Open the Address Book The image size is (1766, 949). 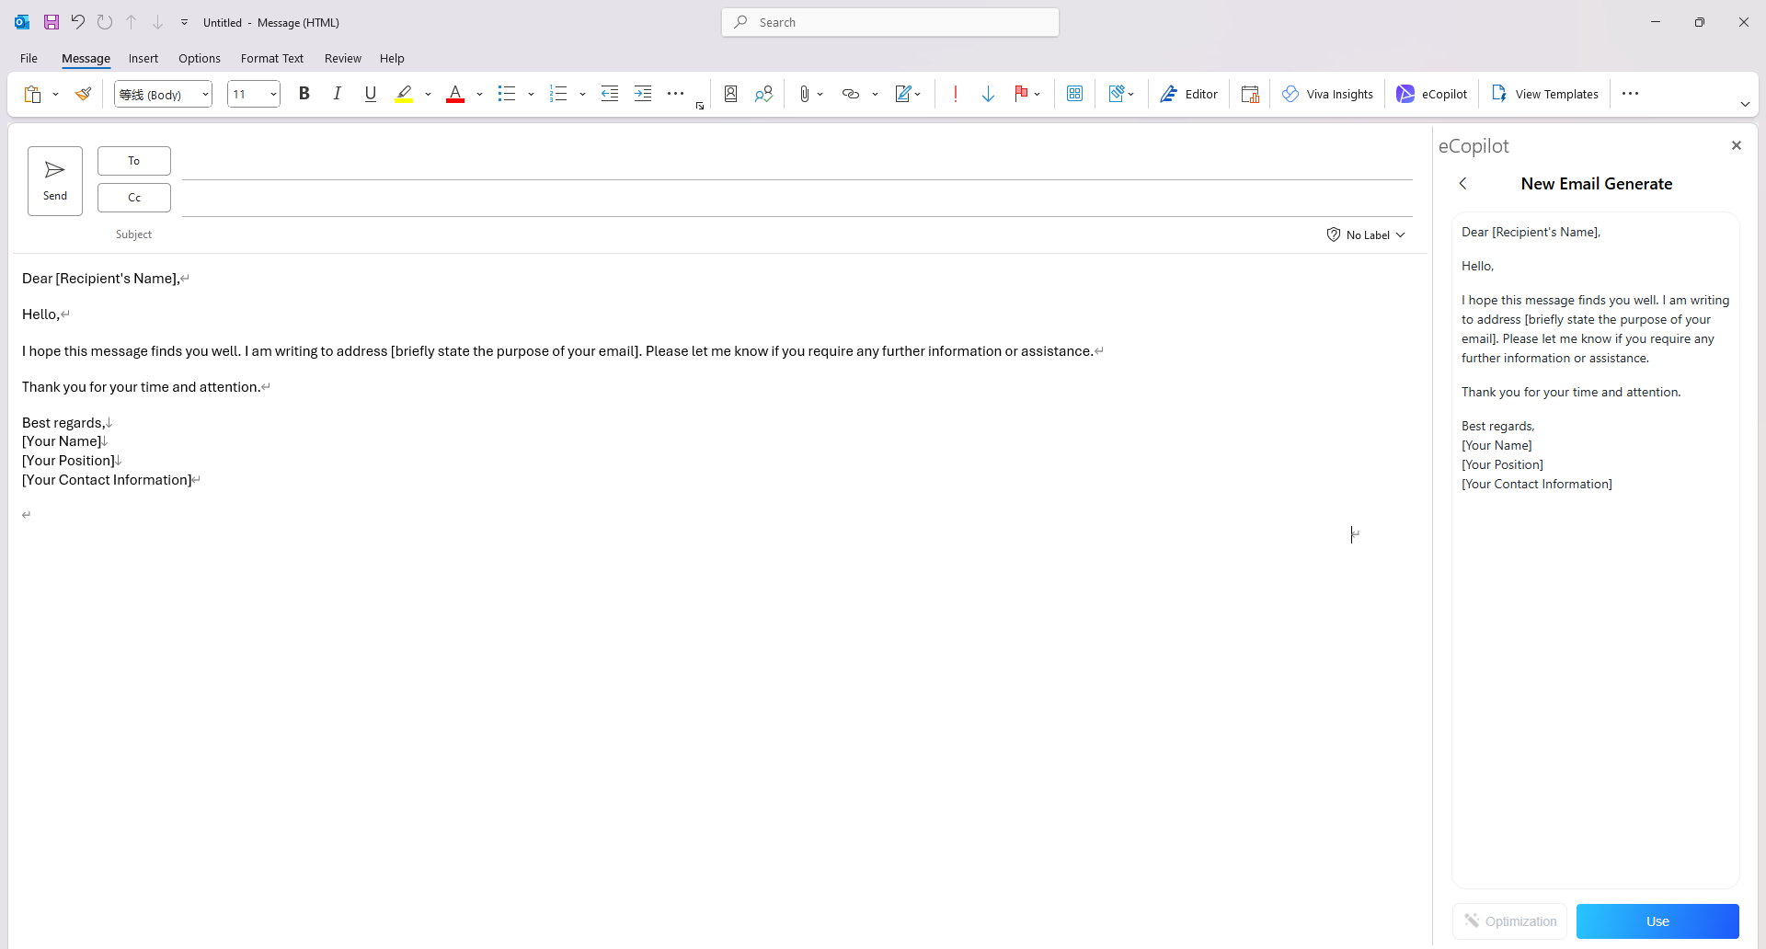(x=729, y=93)
